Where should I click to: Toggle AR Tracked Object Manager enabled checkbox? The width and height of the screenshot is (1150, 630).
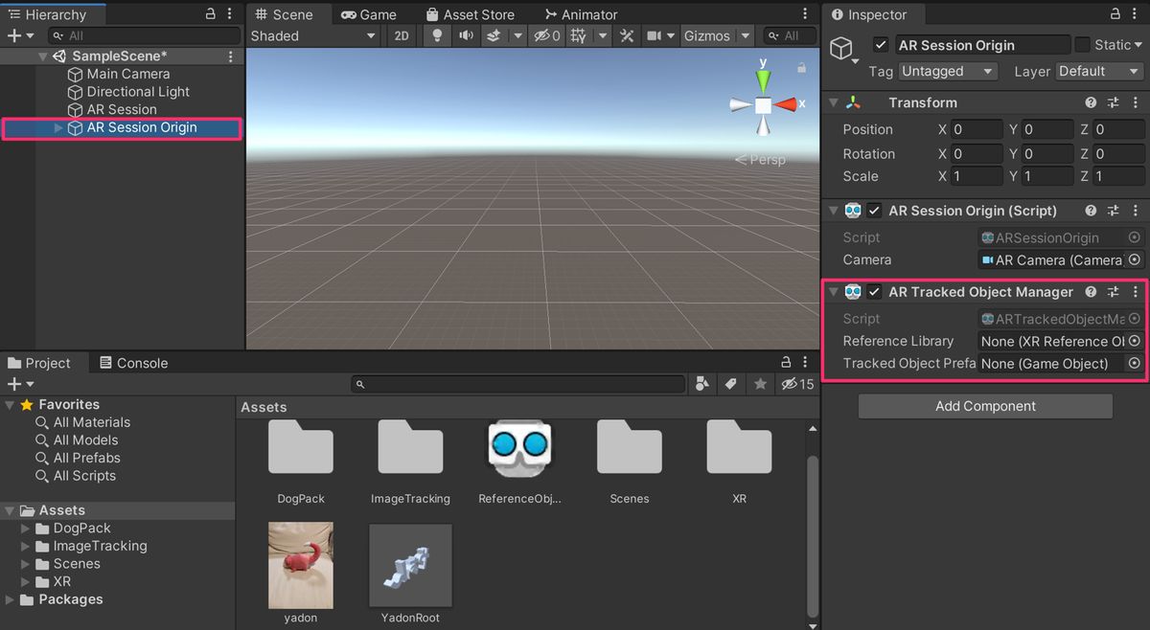[874, 292]
